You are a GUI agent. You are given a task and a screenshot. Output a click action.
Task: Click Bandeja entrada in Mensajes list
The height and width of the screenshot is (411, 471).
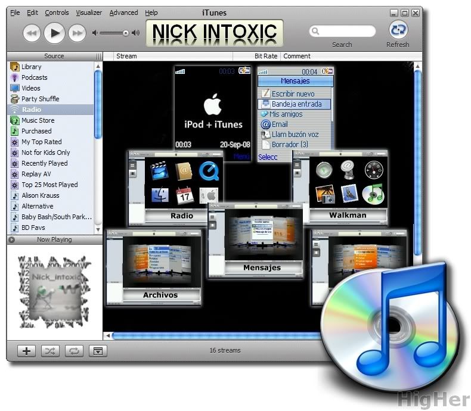(x=295, y=104)
